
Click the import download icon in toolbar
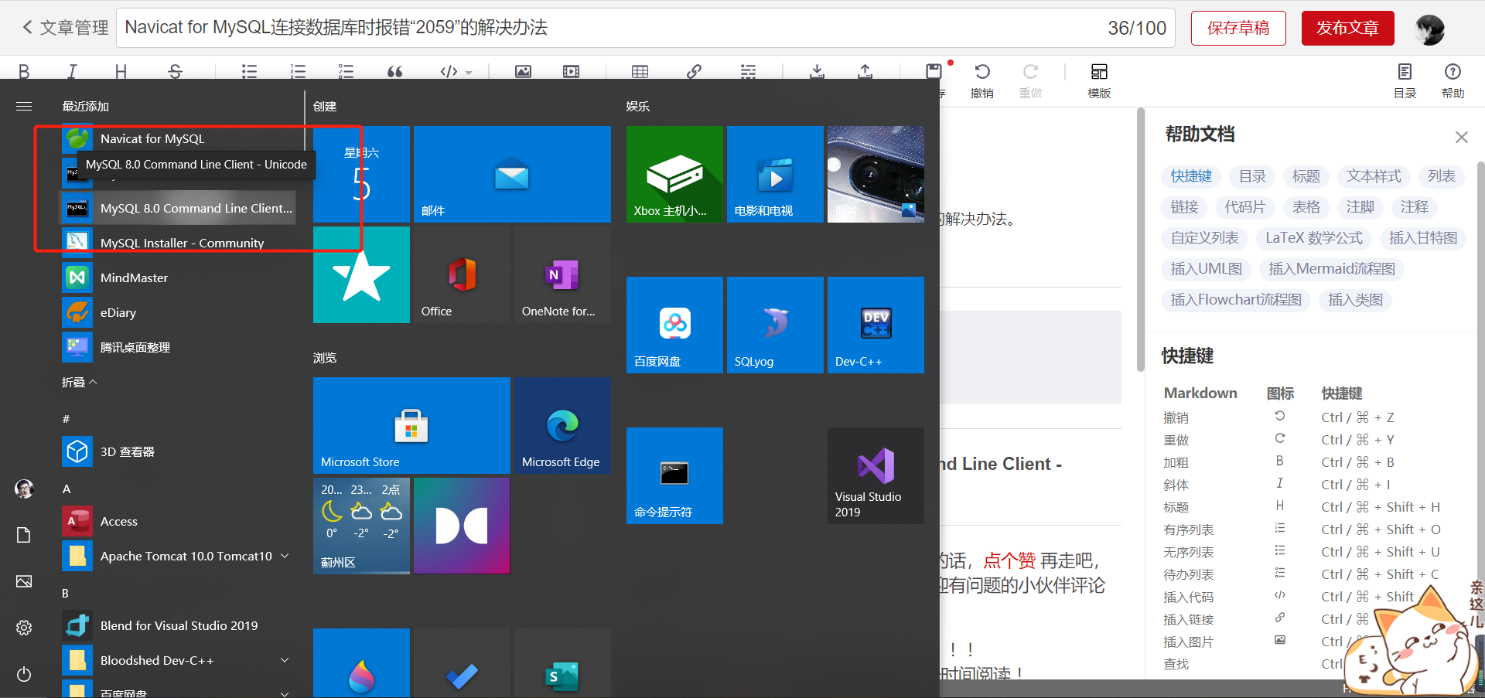tap(817, 71)
